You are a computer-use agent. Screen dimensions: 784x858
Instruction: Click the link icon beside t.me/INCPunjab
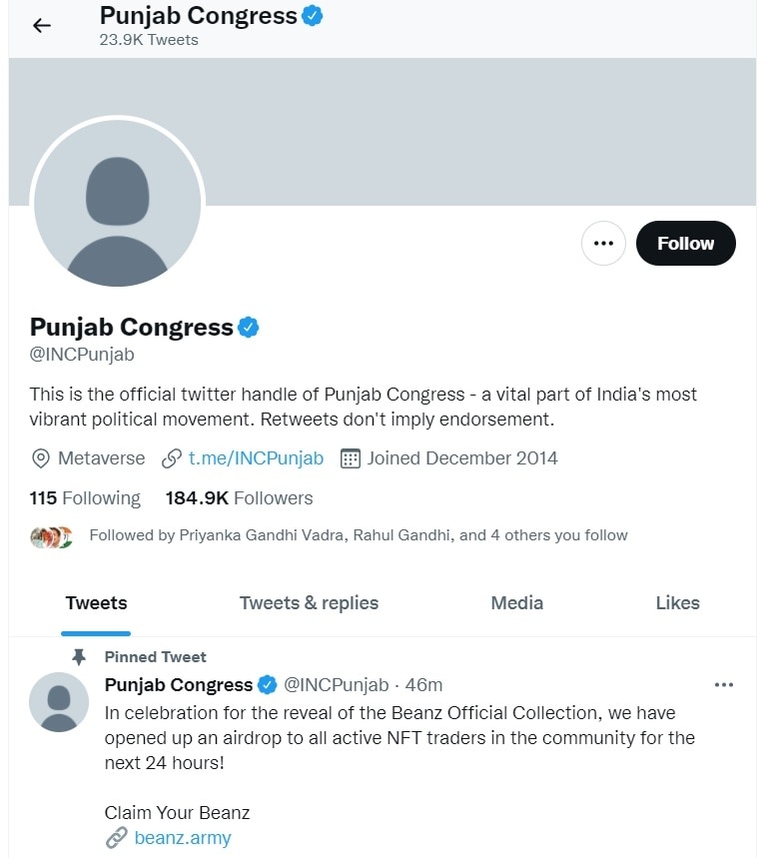click(x=172, y=458)
